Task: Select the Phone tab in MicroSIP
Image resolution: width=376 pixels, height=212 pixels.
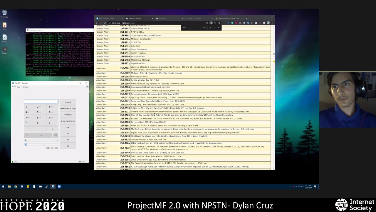Action: pyautogui.click(x=14, y=87)
